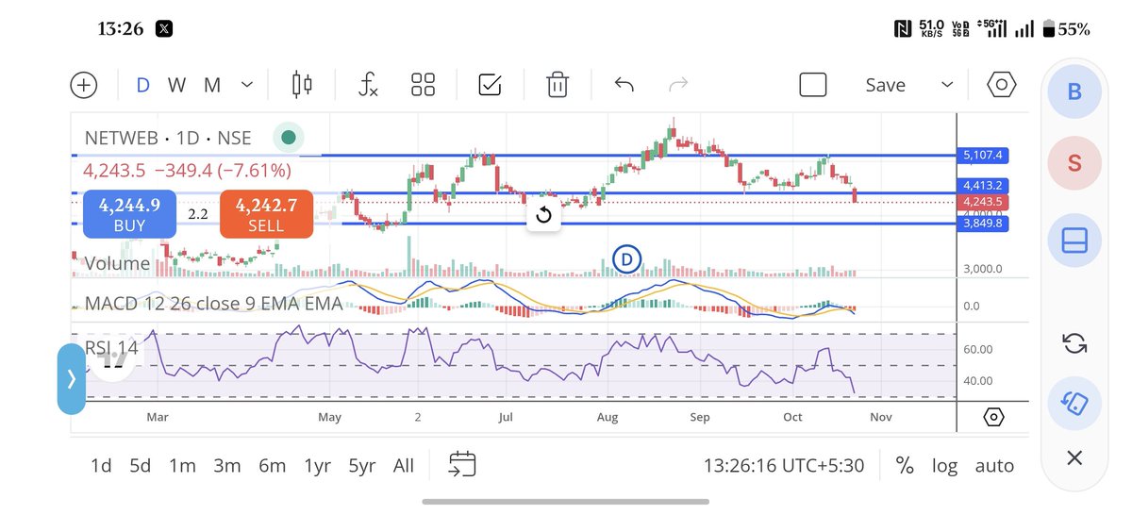
Task: Click the 4,243.5 current price label
Action: tap(983, 202)
